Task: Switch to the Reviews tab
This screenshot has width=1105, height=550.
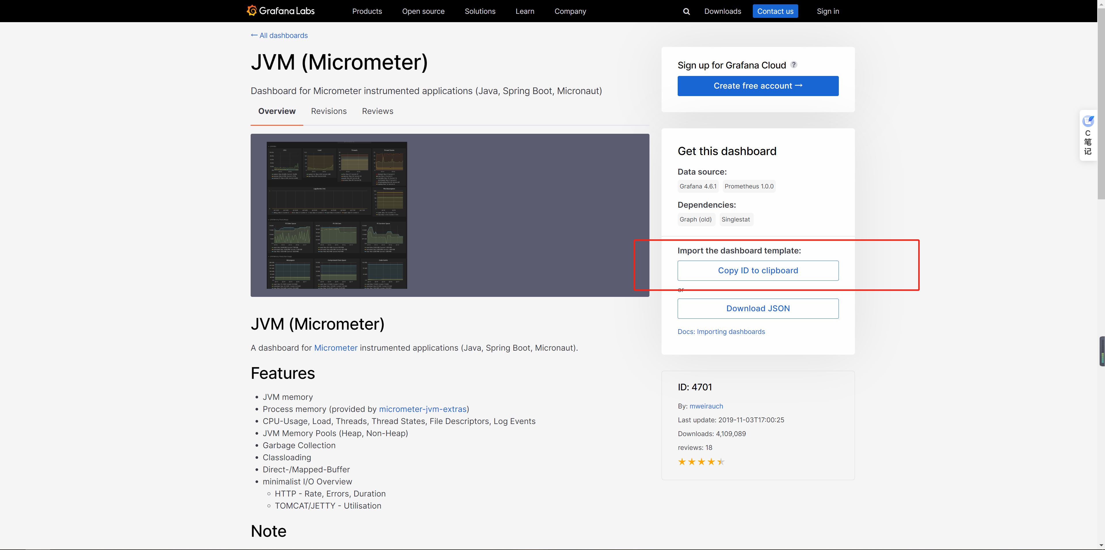Action: (378, 111)
